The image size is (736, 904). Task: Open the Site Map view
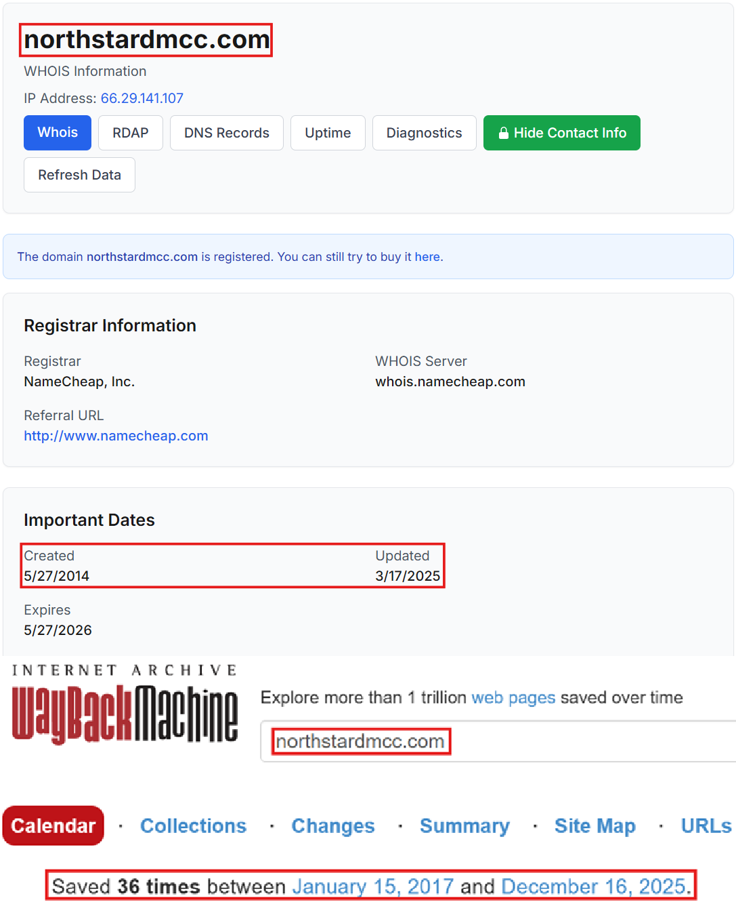(594, 825)
